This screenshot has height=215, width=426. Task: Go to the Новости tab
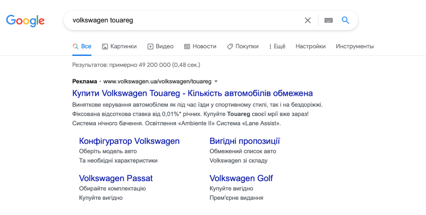point(200,46)
